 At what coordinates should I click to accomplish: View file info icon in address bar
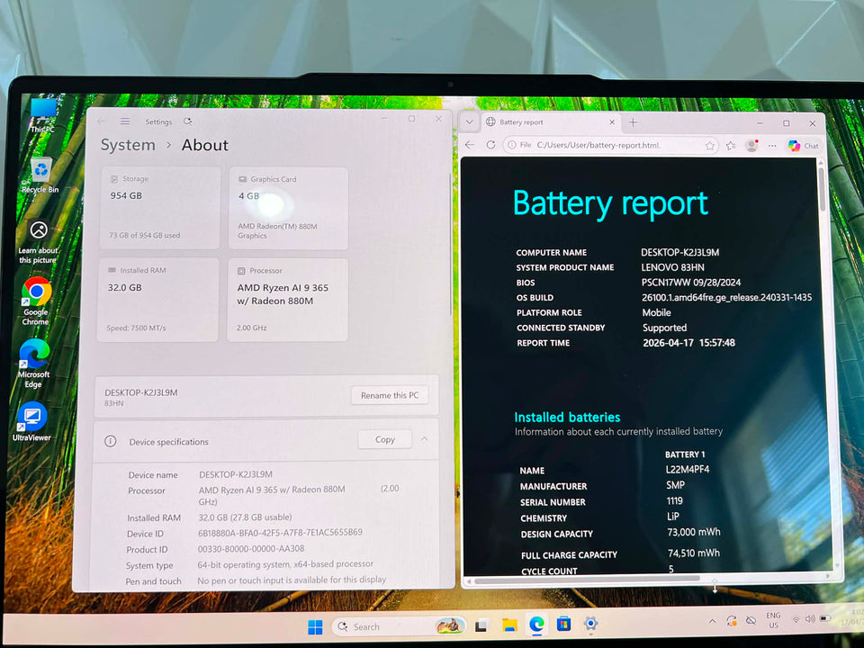coord(512,145)
